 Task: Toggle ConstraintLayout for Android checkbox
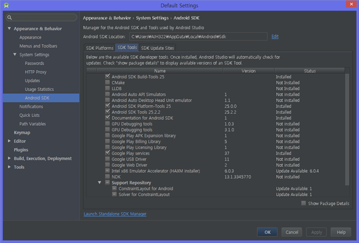point(114,188)
